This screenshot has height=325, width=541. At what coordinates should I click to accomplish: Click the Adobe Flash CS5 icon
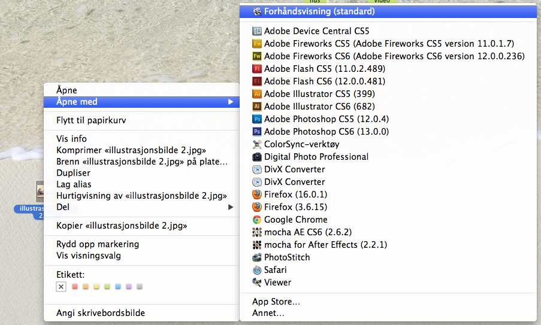257,69
